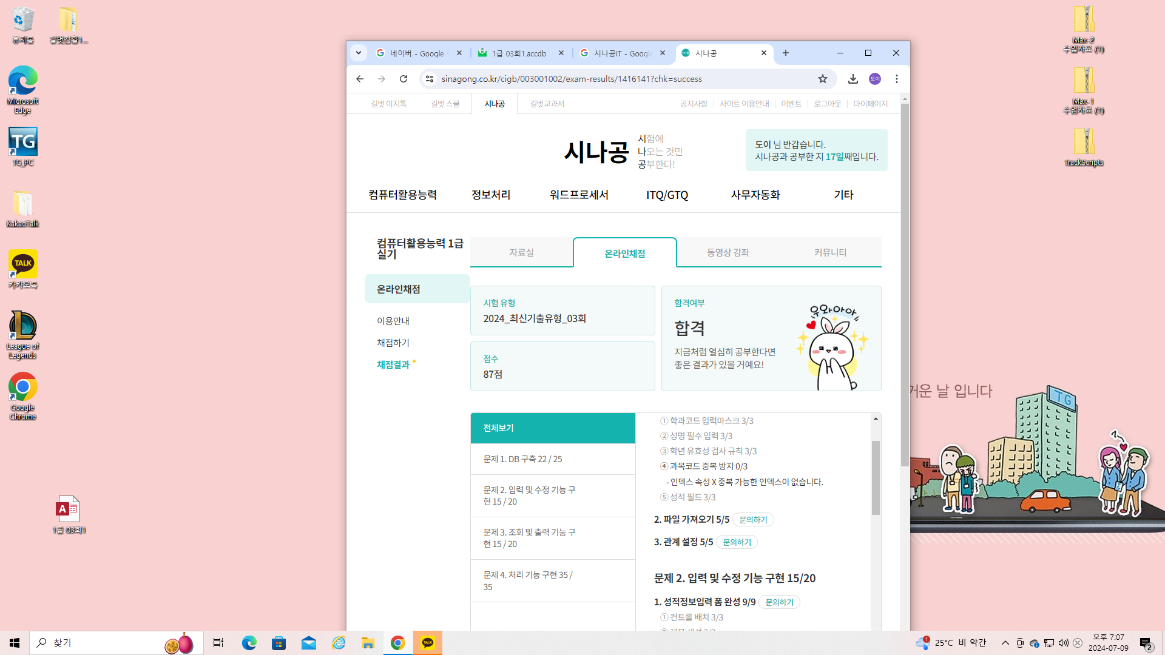Switch to the 자료실 tab
This screenshot has width=1165, height=655.
521,252
